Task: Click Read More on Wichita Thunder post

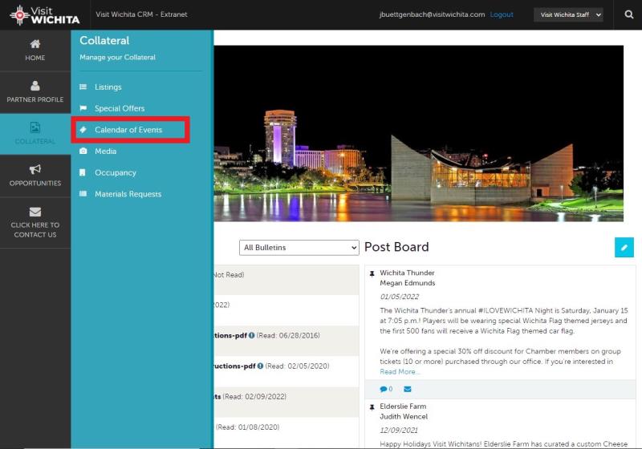Action: click(x=400, y=372)
